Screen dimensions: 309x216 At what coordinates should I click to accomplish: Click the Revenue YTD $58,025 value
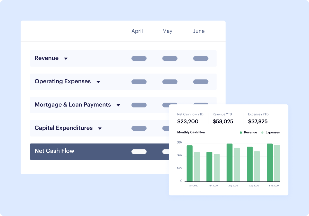point(223,121)
